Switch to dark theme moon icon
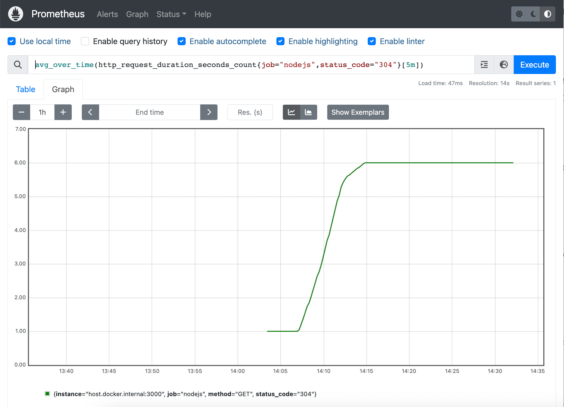This screenshot has width=564, height=407. [x=533, y=14]
